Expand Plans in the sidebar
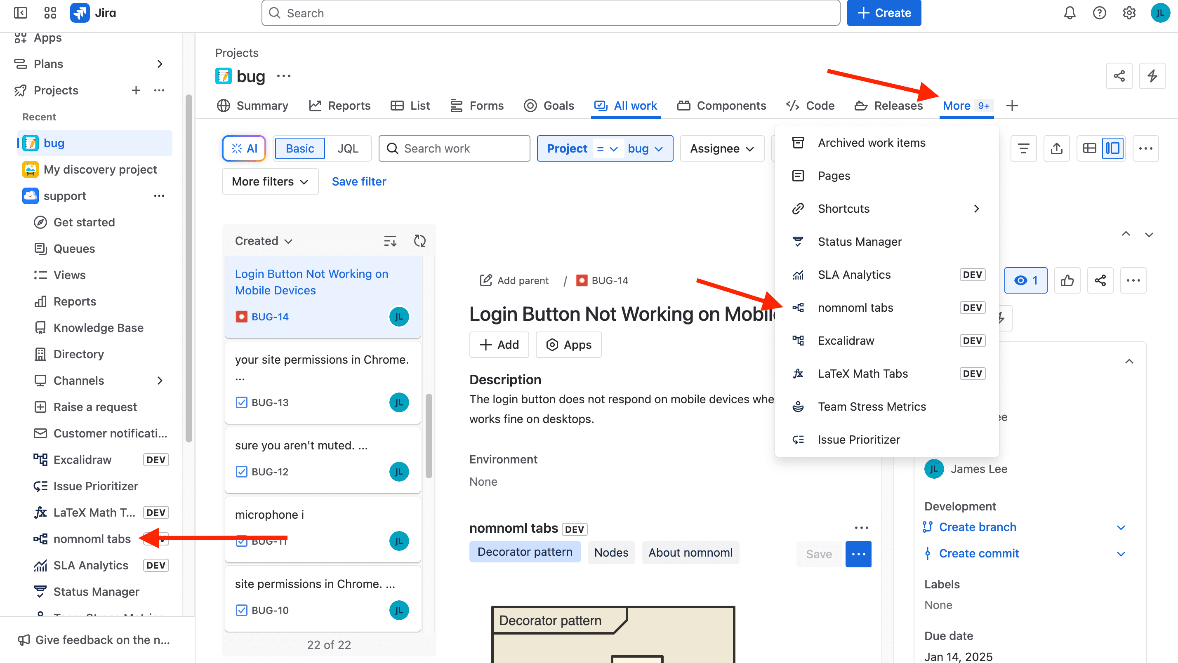Viewport: 1178px width, 663px height. pos(160,64)
